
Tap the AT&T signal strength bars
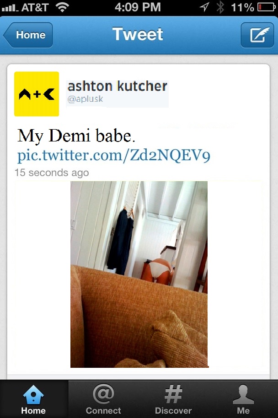(9, 8)
